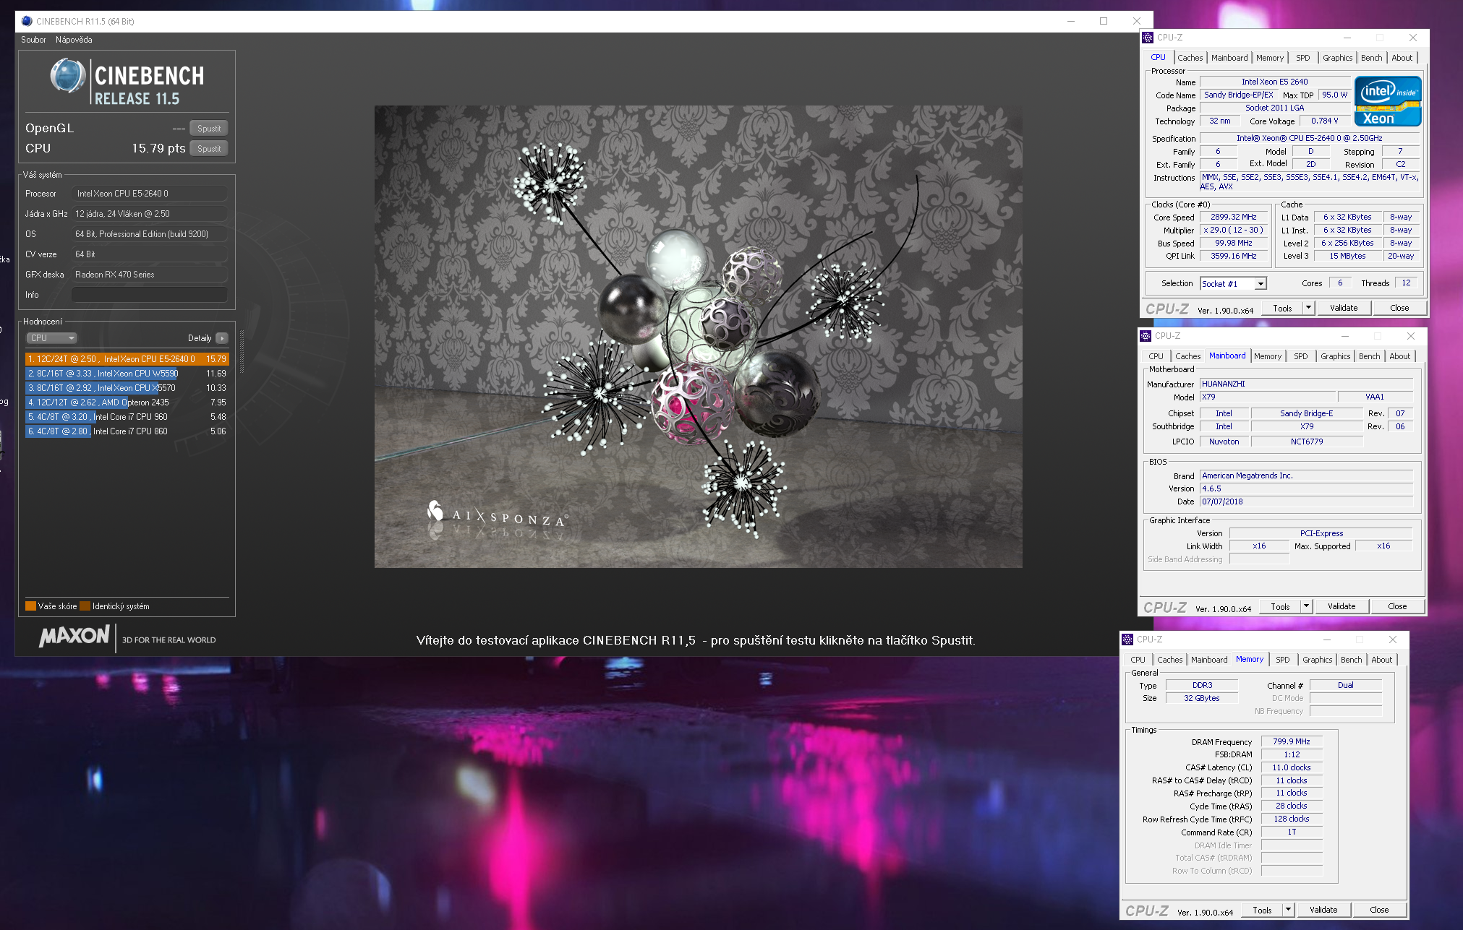Click the orange Vaše skóre legend swatch
Screen dimensions: 1463x930
pos(30,606)
